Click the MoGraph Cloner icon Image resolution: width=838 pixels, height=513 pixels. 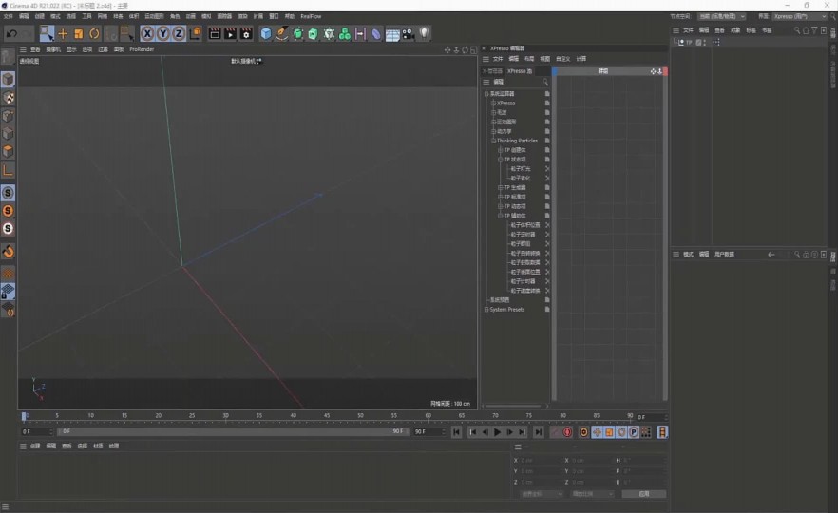tap(329, 33)
